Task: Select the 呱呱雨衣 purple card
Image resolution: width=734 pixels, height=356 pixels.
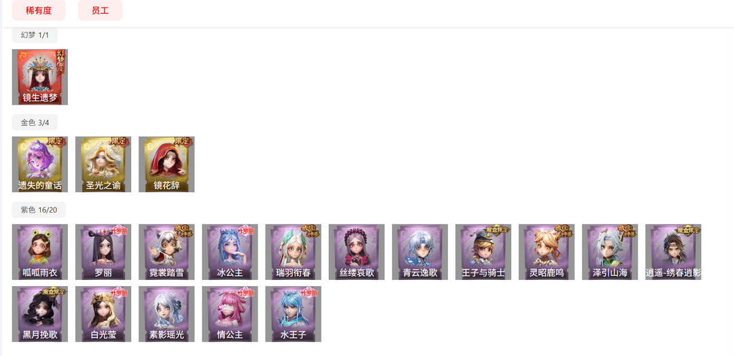Action: click(40, 251)
